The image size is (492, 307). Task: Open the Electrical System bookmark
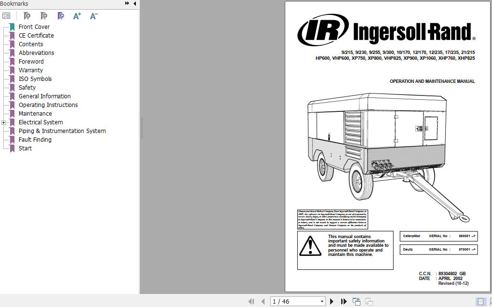coord(41,122)
